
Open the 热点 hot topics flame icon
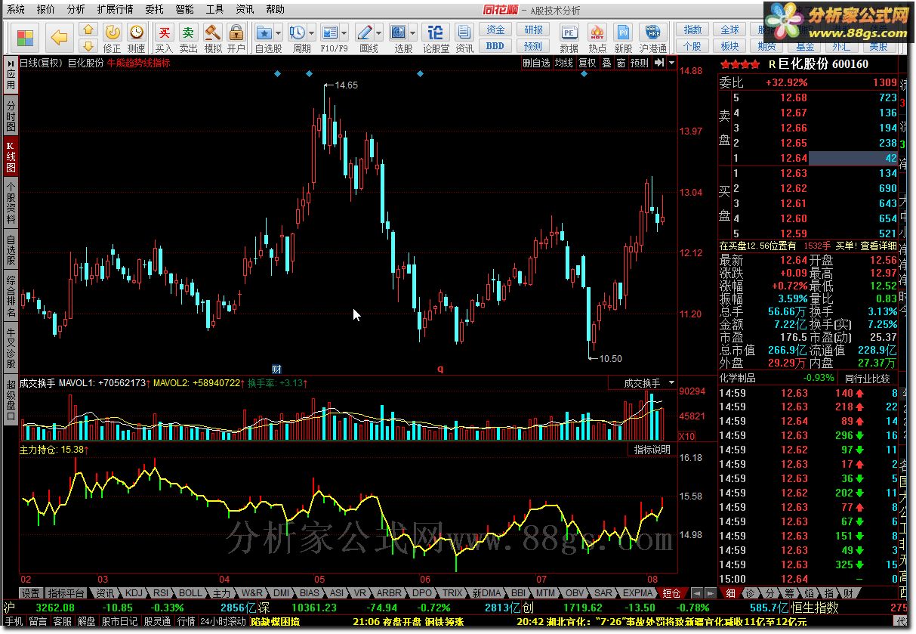[x=597, y=32]
